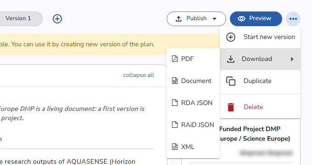Image resolution: width=312 pixels, height=165 pixels.
Task: Choose Start new version from menu
Action: tap(260, 37)
